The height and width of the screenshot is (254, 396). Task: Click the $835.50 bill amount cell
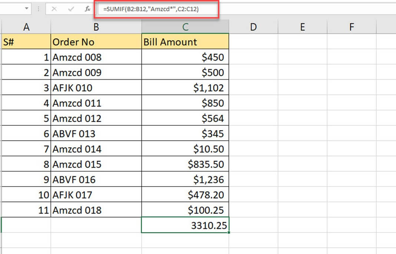185,164
